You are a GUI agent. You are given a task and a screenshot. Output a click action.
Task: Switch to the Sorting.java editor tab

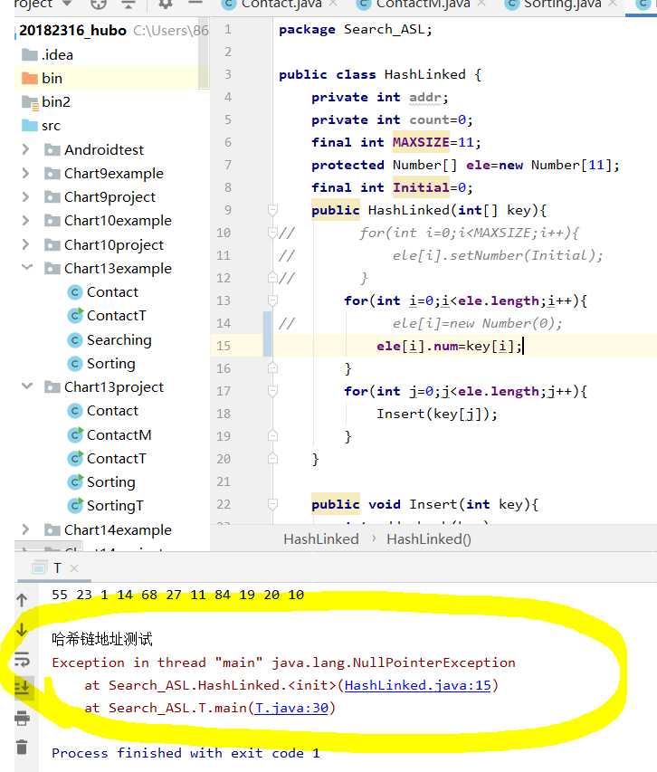562,4
